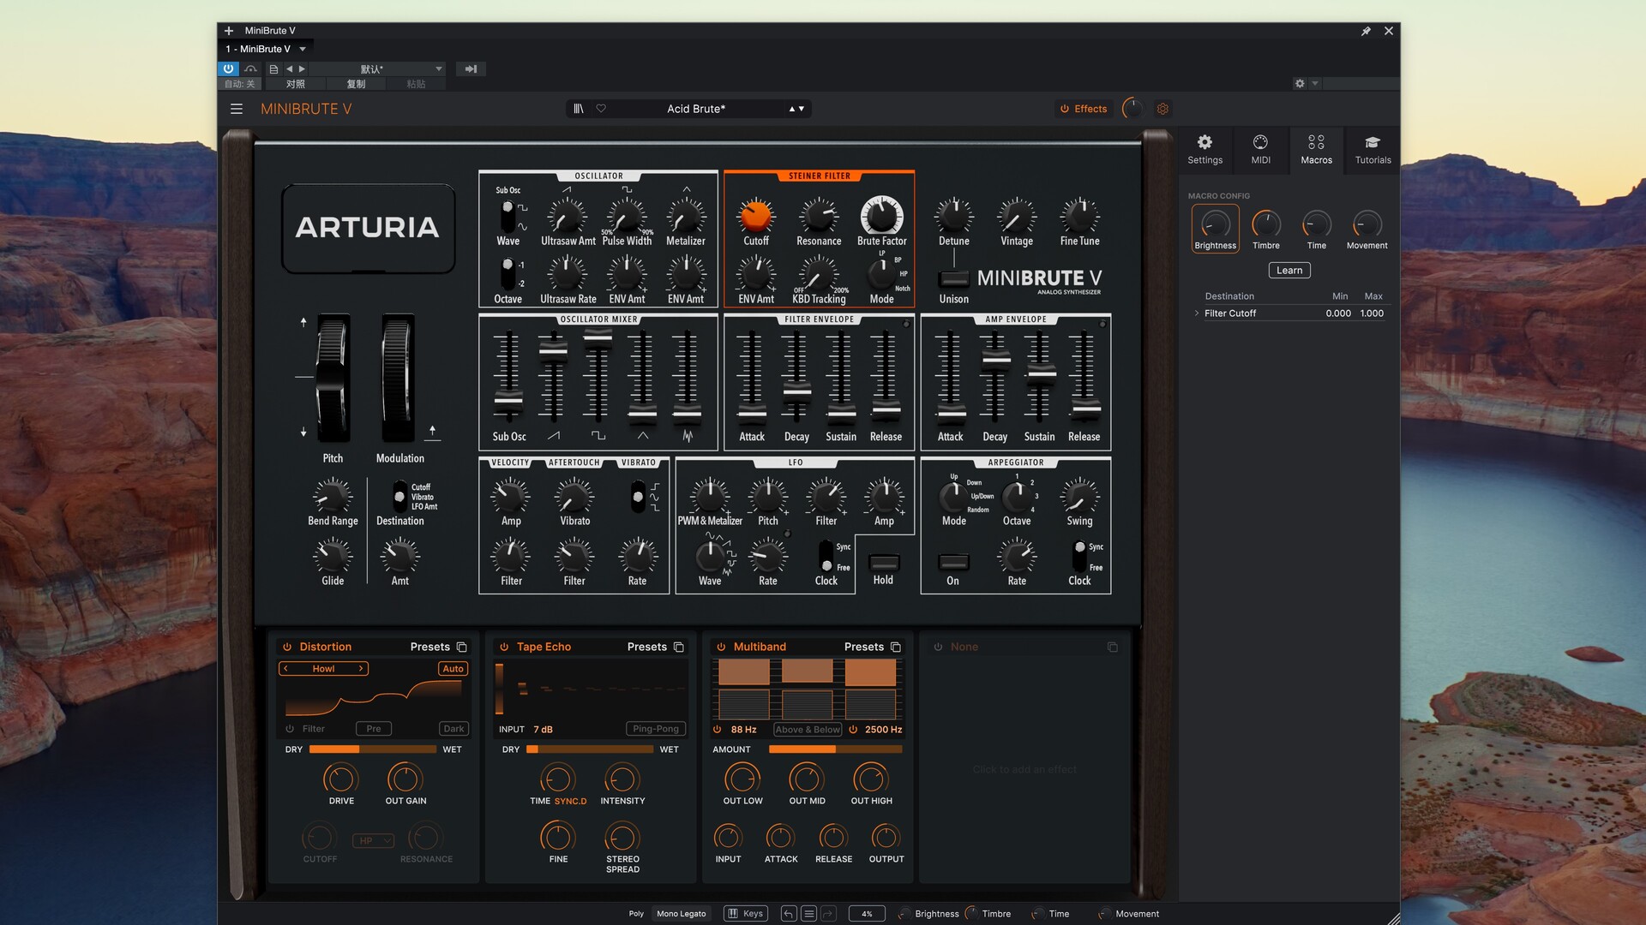The width and height of the screenshot is (1646, 925).
Task: Click the Dark button in Distortion
Action: (454, 729)
